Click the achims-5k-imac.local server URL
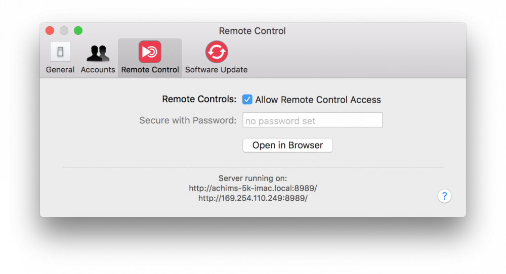This screenshot has height=274, width=506. [253, 188]
